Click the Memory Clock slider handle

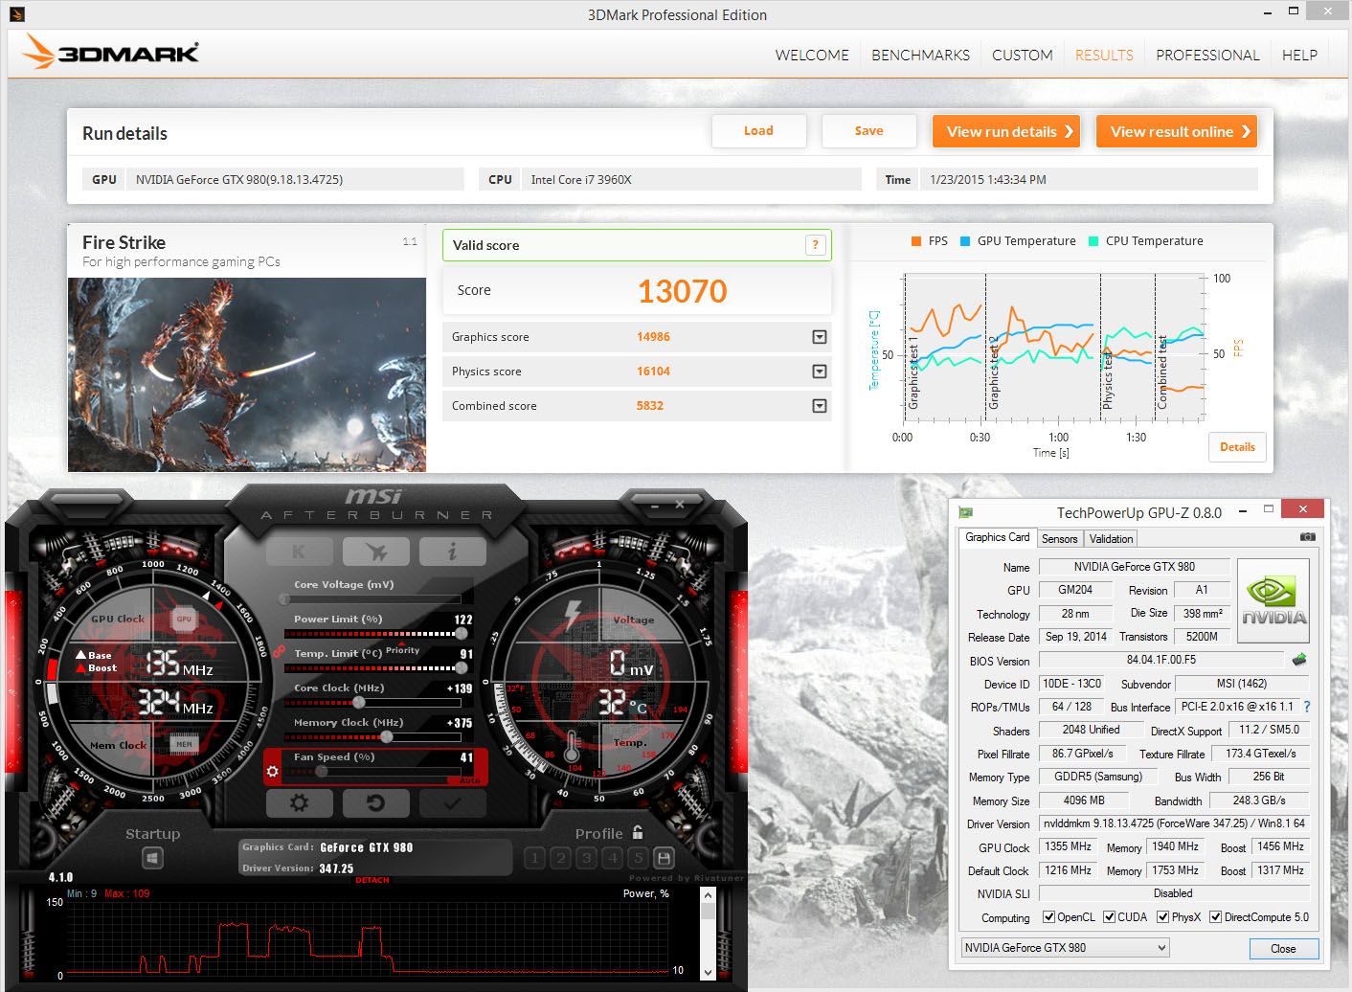tap(386, 736)
